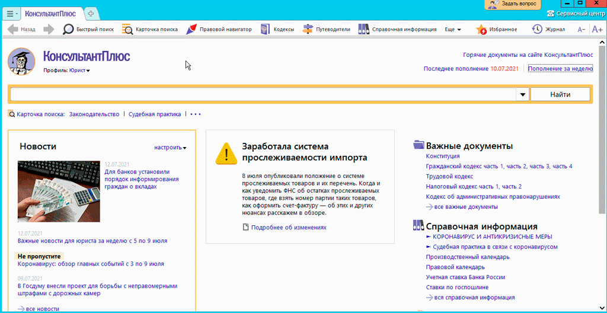Open Ставки по госпошлине link
This screenshot has height=313, width=607.
click(x=457, y=287)
